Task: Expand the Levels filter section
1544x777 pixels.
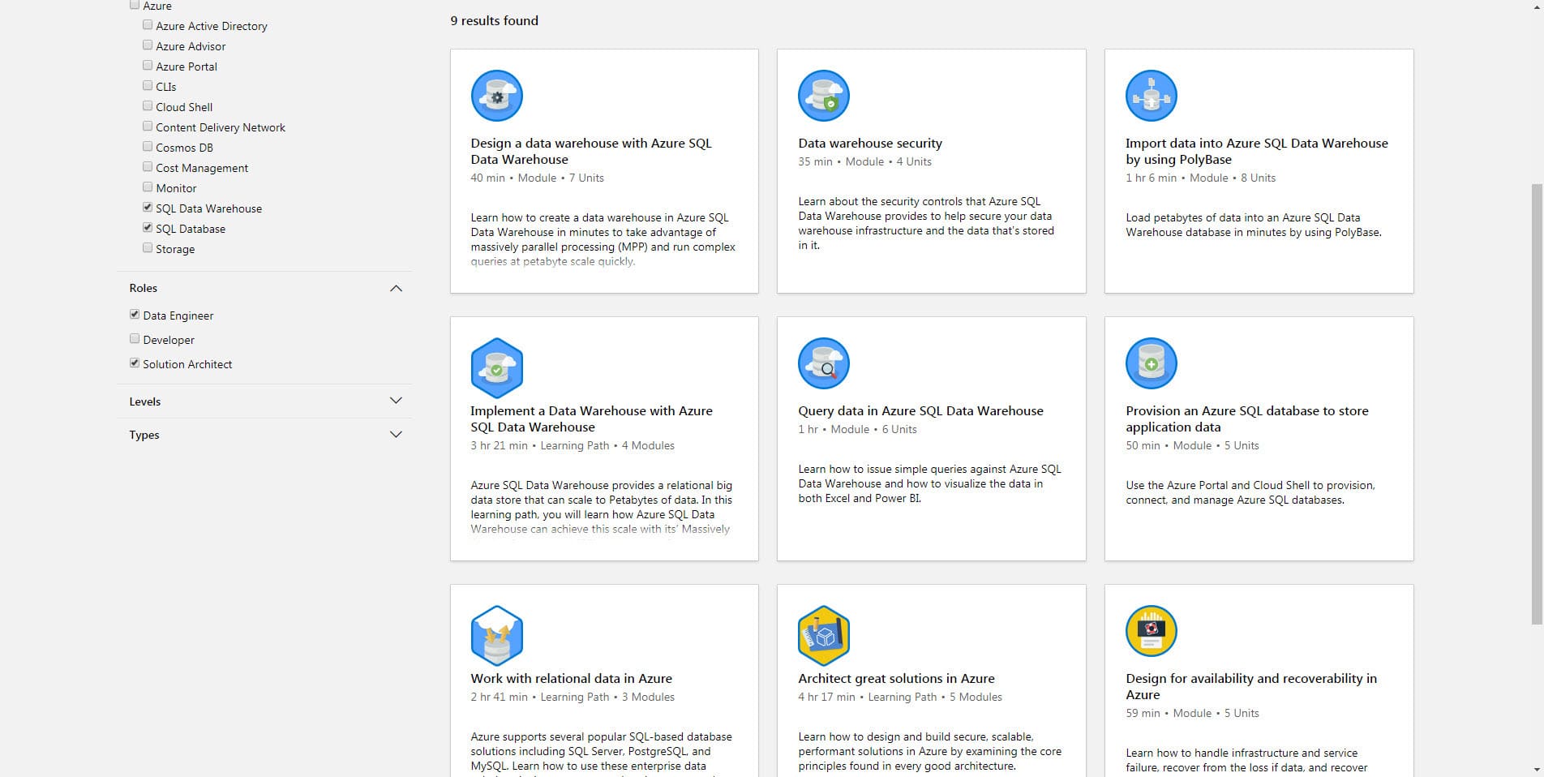Action: tap(396, 401)
